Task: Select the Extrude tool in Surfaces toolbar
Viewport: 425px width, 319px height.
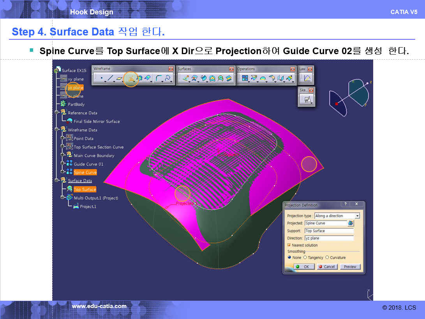Action: click(x=185, y=79)
